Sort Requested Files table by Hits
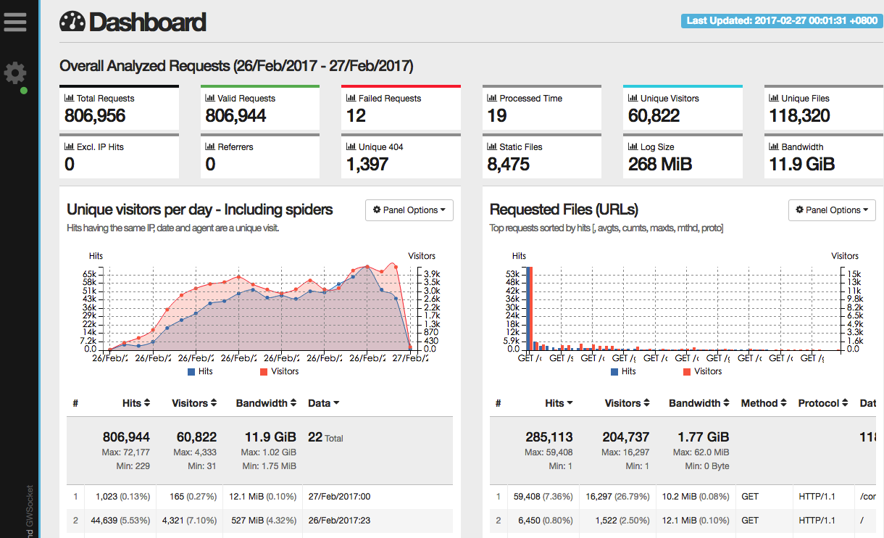This screenshot has height=538, width=884. coord(559,403)
